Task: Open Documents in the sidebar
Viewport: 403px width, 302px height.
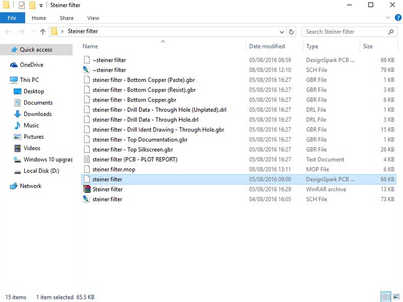Action: (x=38, y=103)
